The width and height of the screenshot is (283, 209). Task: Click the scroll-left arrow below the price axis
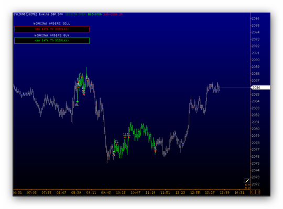click(253, 192)
